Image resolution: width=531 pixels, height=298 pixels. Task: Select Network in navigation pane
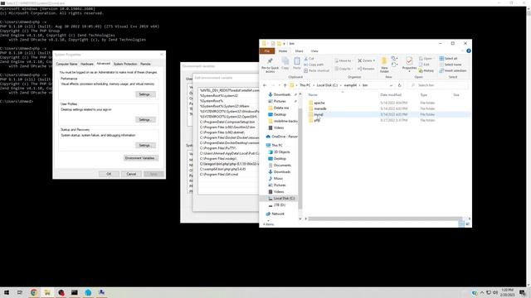click(x=277, y=214)
